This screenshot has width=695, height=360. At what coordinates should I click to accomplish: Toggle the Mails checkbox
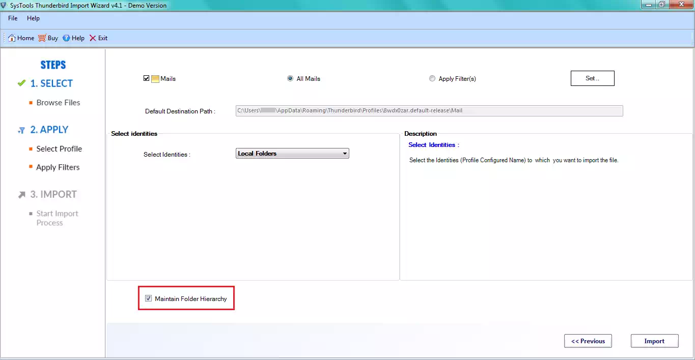147,79
